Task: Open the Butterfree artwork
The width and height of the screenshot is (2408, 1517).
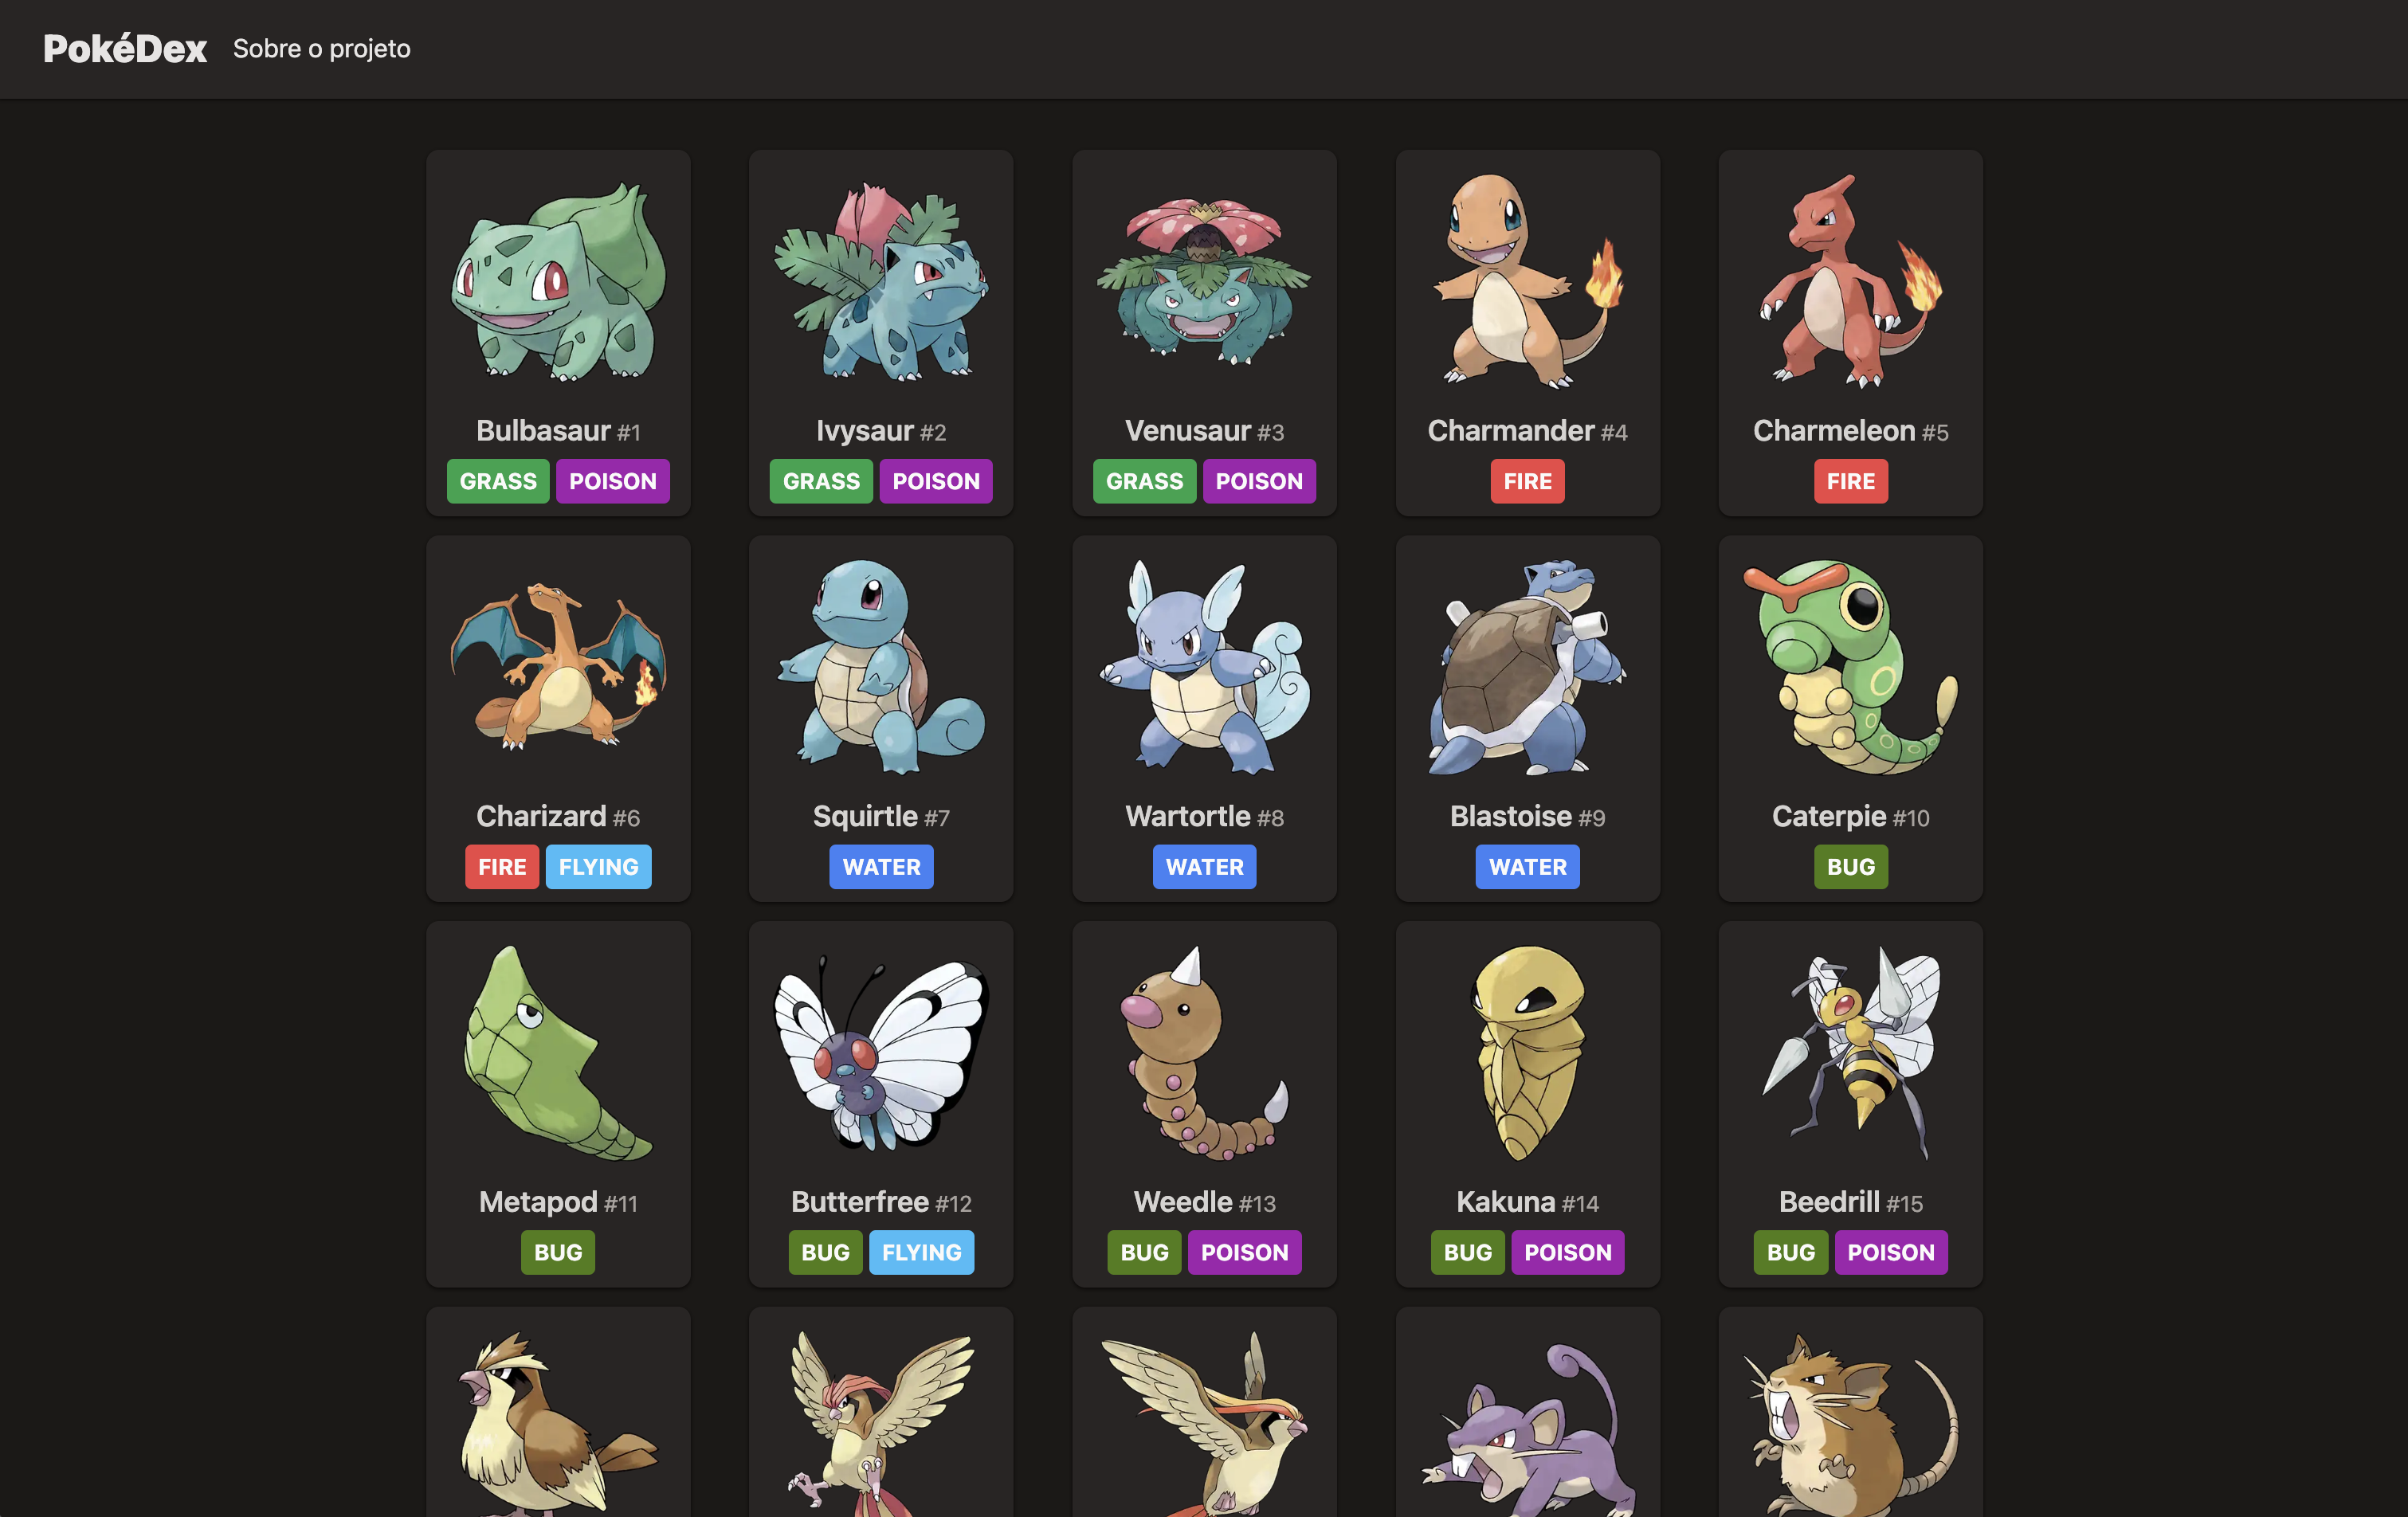Action: (881, 1052)
